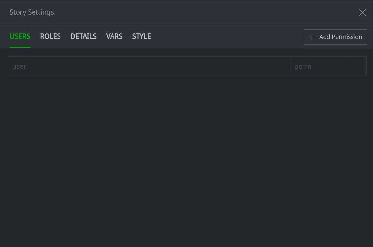Click the empty area below the permissions table
Viewport: 373px width, 247px height.
point(186,156)
